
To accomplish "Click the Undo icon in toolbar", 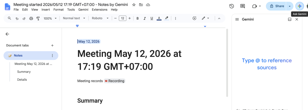I will tap(17, 18).
